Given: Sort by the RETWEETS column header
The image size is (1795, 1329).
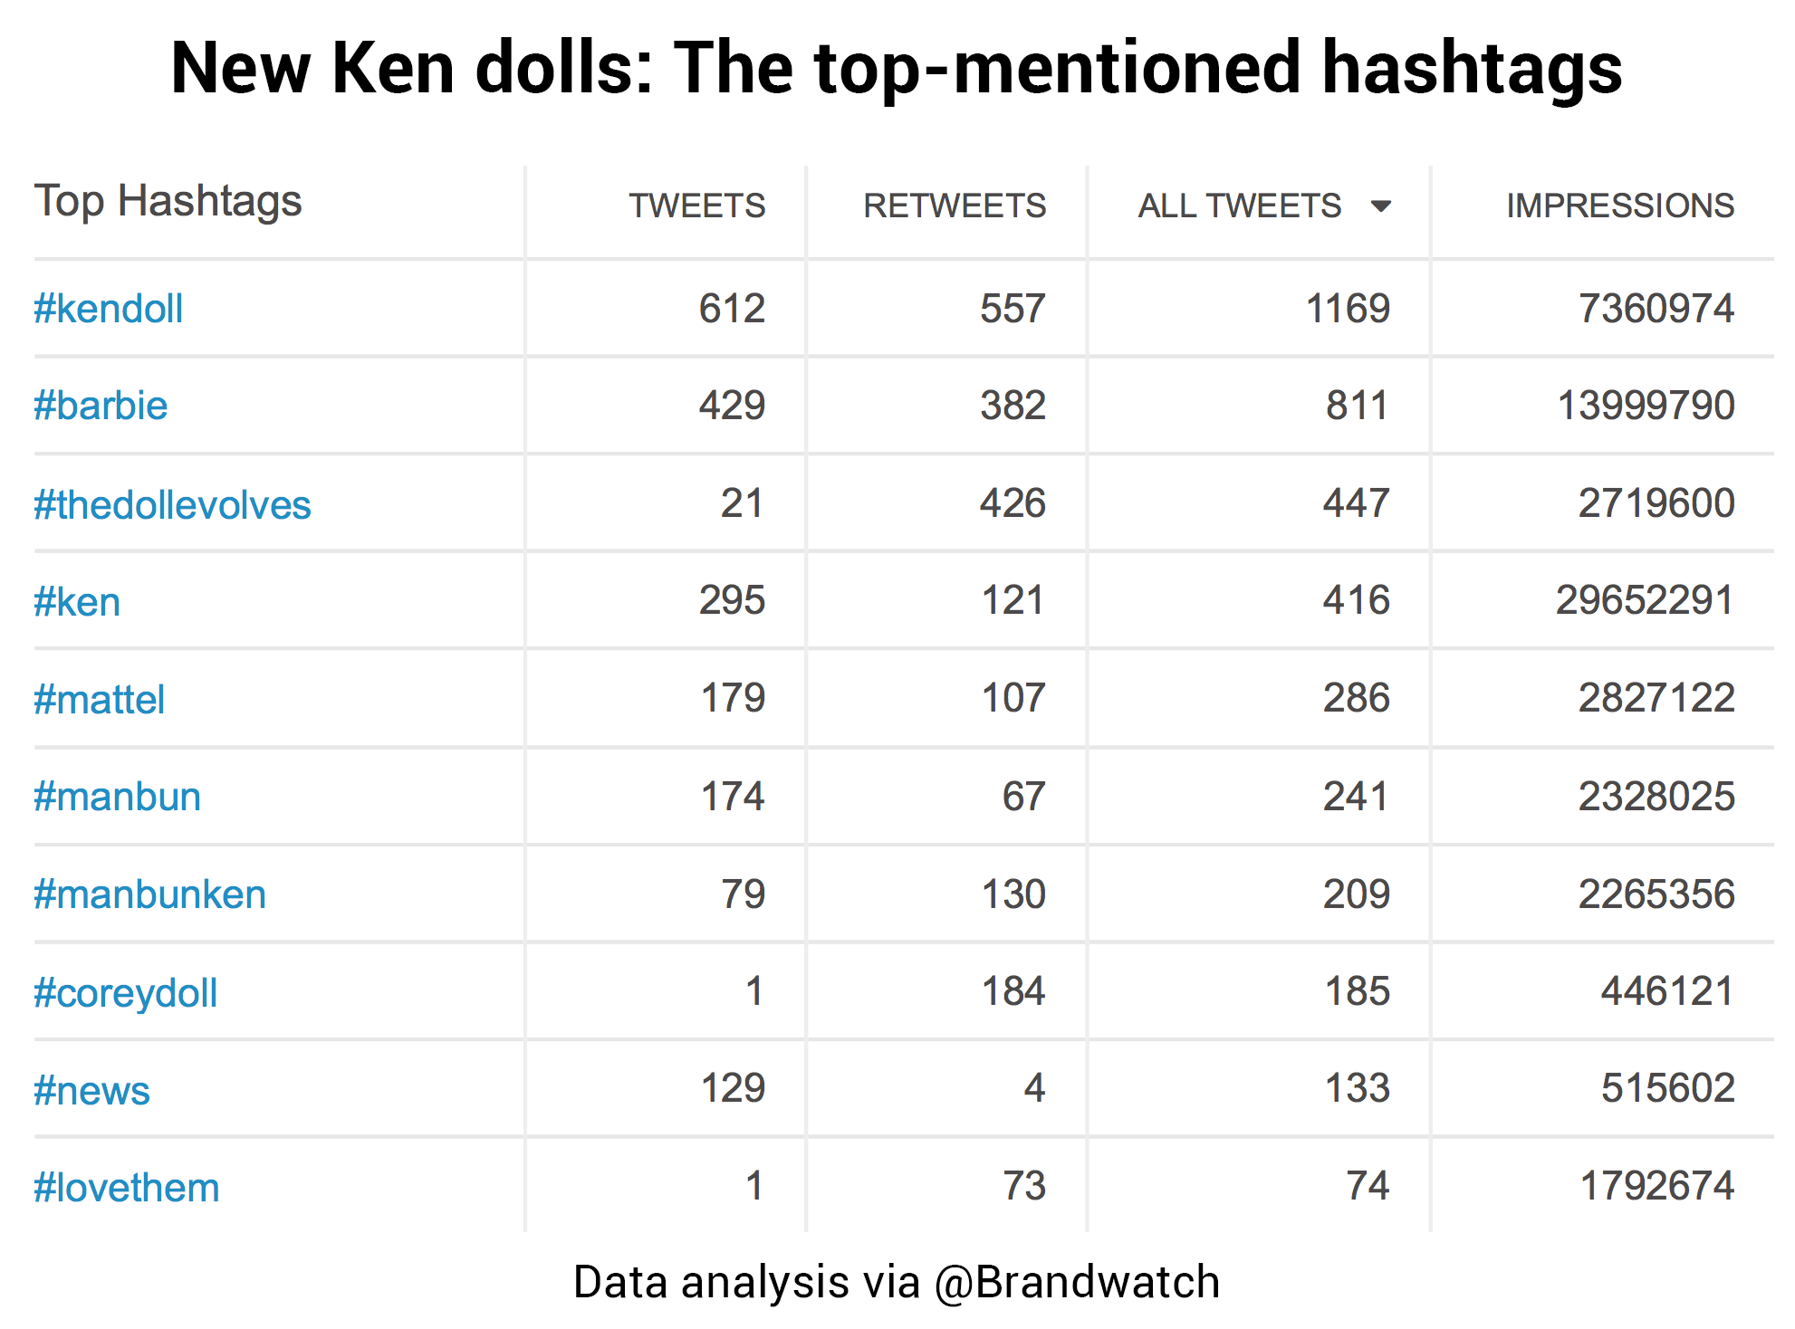Looking at the screenshot, I should tap(955, 206).
